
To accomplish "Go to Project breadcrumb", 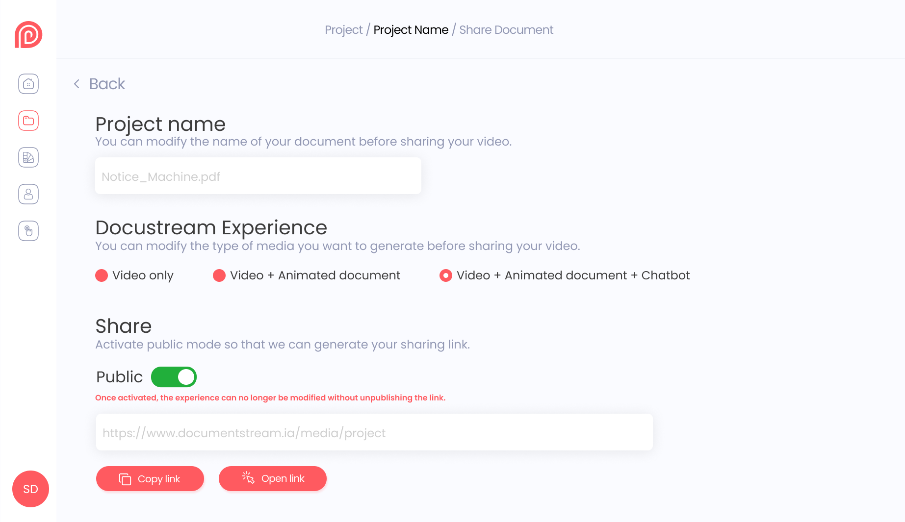I will [x=343, y=30].
